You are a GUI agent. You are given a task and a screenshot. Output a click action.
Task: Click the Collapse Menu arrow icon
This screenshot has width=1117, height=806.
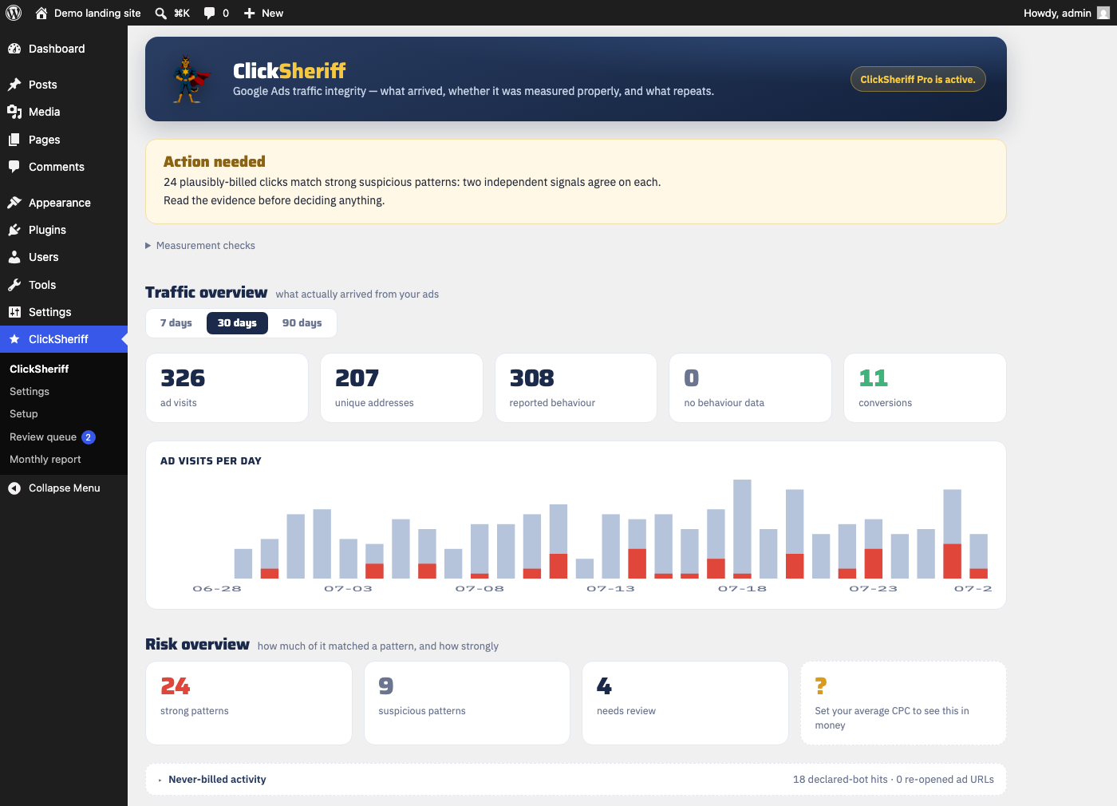(x=14, y=488)
